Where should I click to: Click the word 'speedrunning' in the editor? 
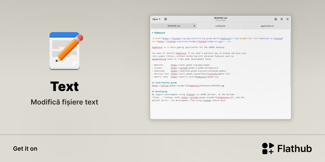coord(159,59)
